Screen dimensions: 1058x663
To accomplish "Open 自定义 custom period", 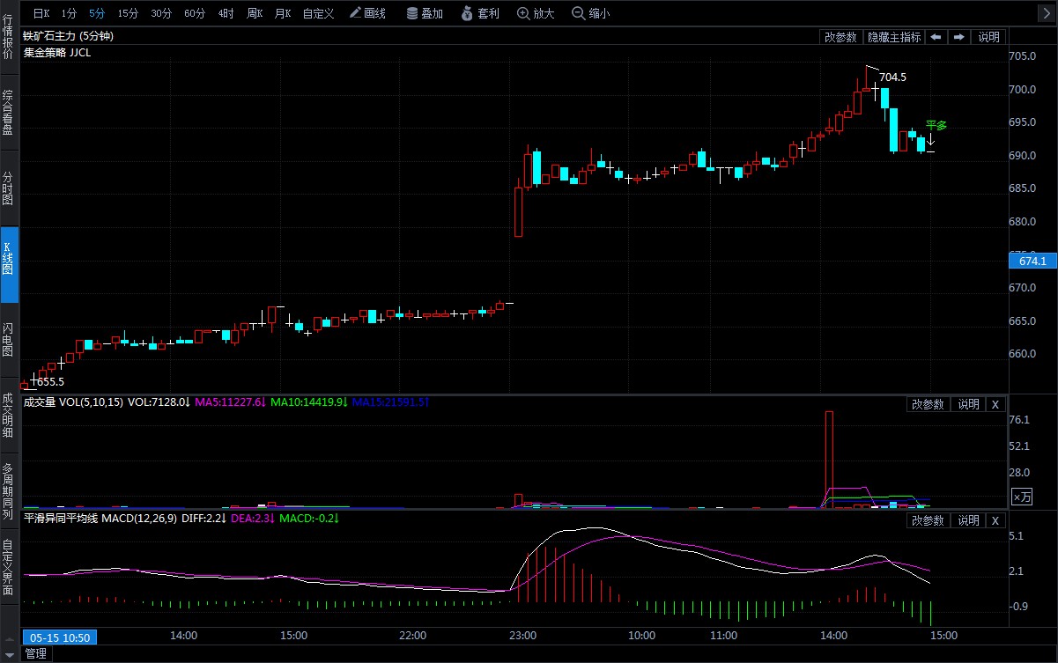I will click(318, 13).
